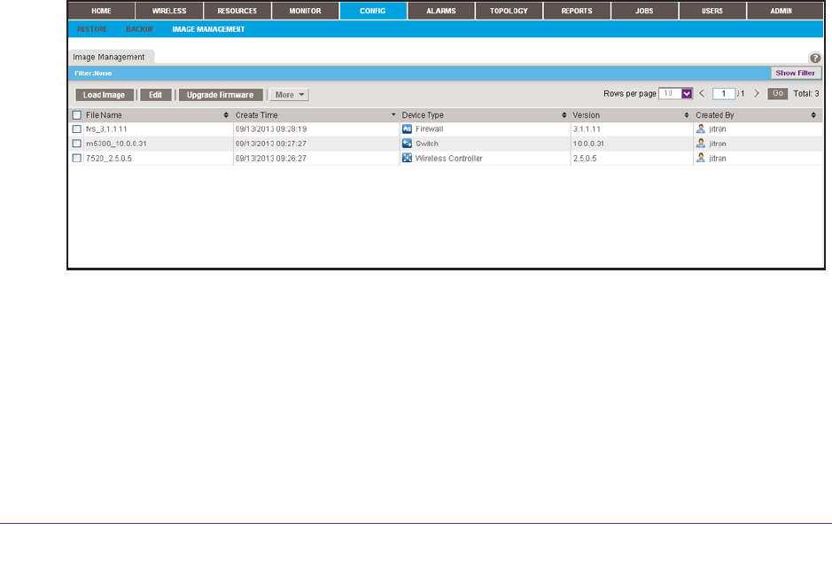Check the fvs_3.1.1.11 row checkbox
This screenshot has height=585, width=832.
77,129
